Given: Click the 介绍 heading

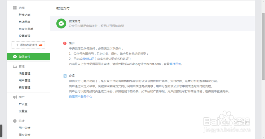Looking at the screenshot, I should click(x=72, y=76).
